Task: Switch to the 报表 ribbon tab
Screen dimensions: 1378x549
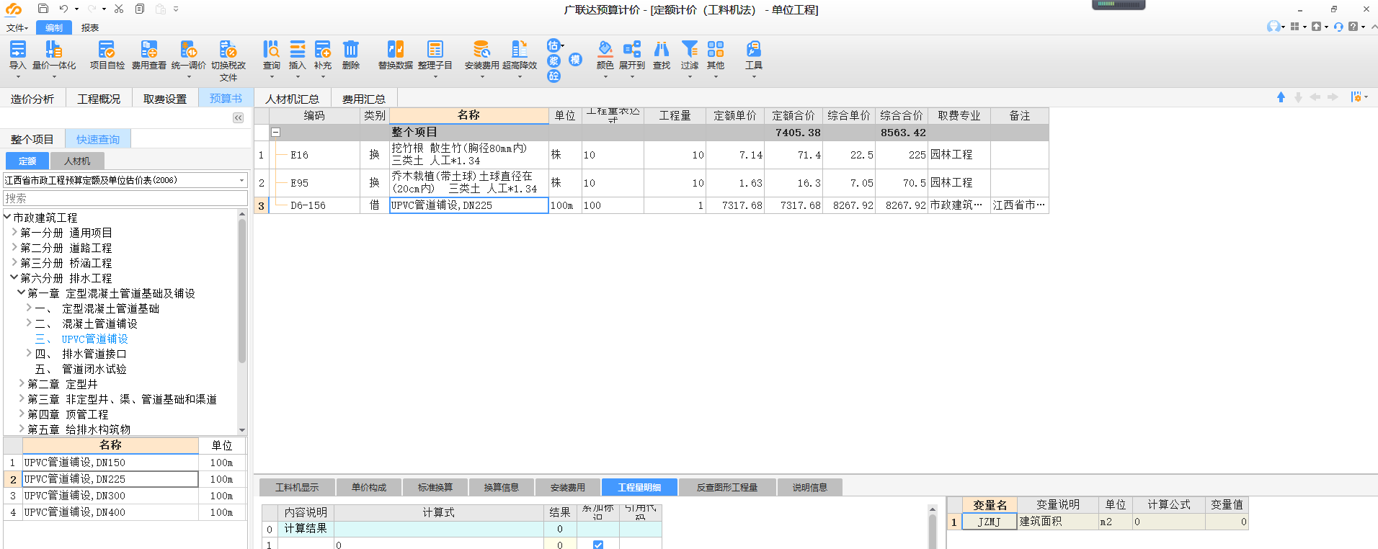Action: point(90,27)
